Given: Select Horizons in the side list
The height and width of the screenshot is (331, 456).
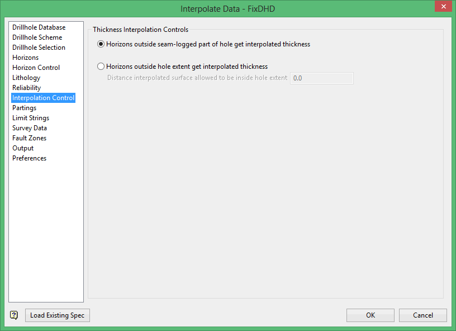Looking at the screenshot, I should 25,58.
